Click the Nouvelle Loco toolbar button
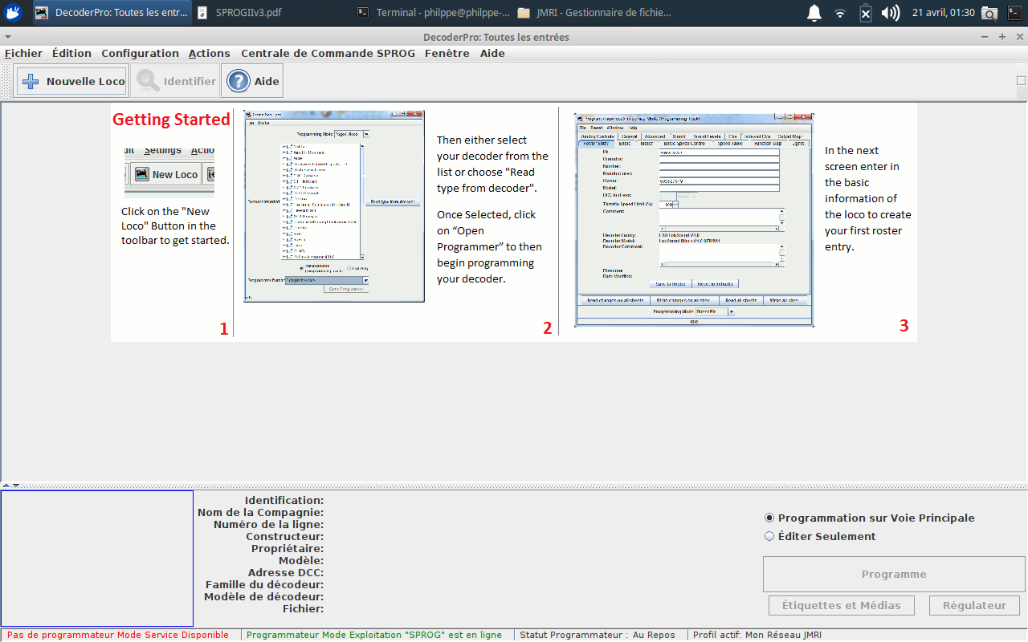The image size is (1028, 642). [71, 81]
